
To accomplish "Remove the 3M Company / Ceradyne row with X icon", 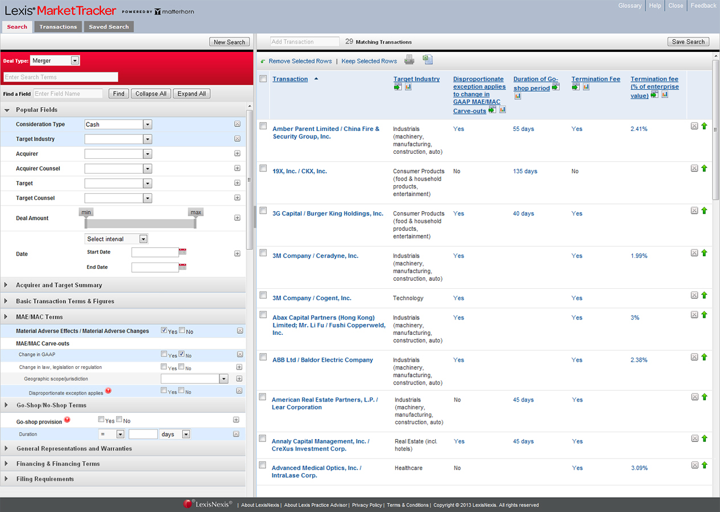I will pos(694,253).
